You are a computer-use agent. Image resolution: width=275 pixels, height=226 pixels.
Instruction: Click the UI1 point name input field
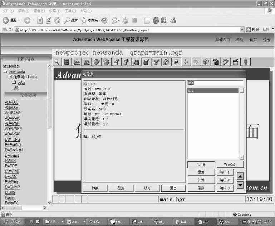(215, 83)
